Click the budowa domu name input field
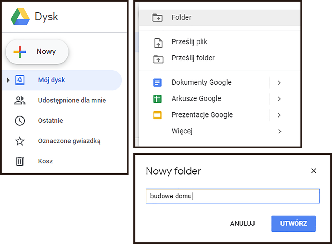The height and width of the screenshot is (244, 332). pos(232,196)
